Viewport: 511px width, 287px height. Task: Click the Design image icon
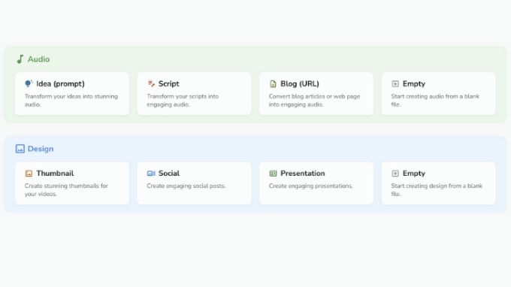coord(20,149)
